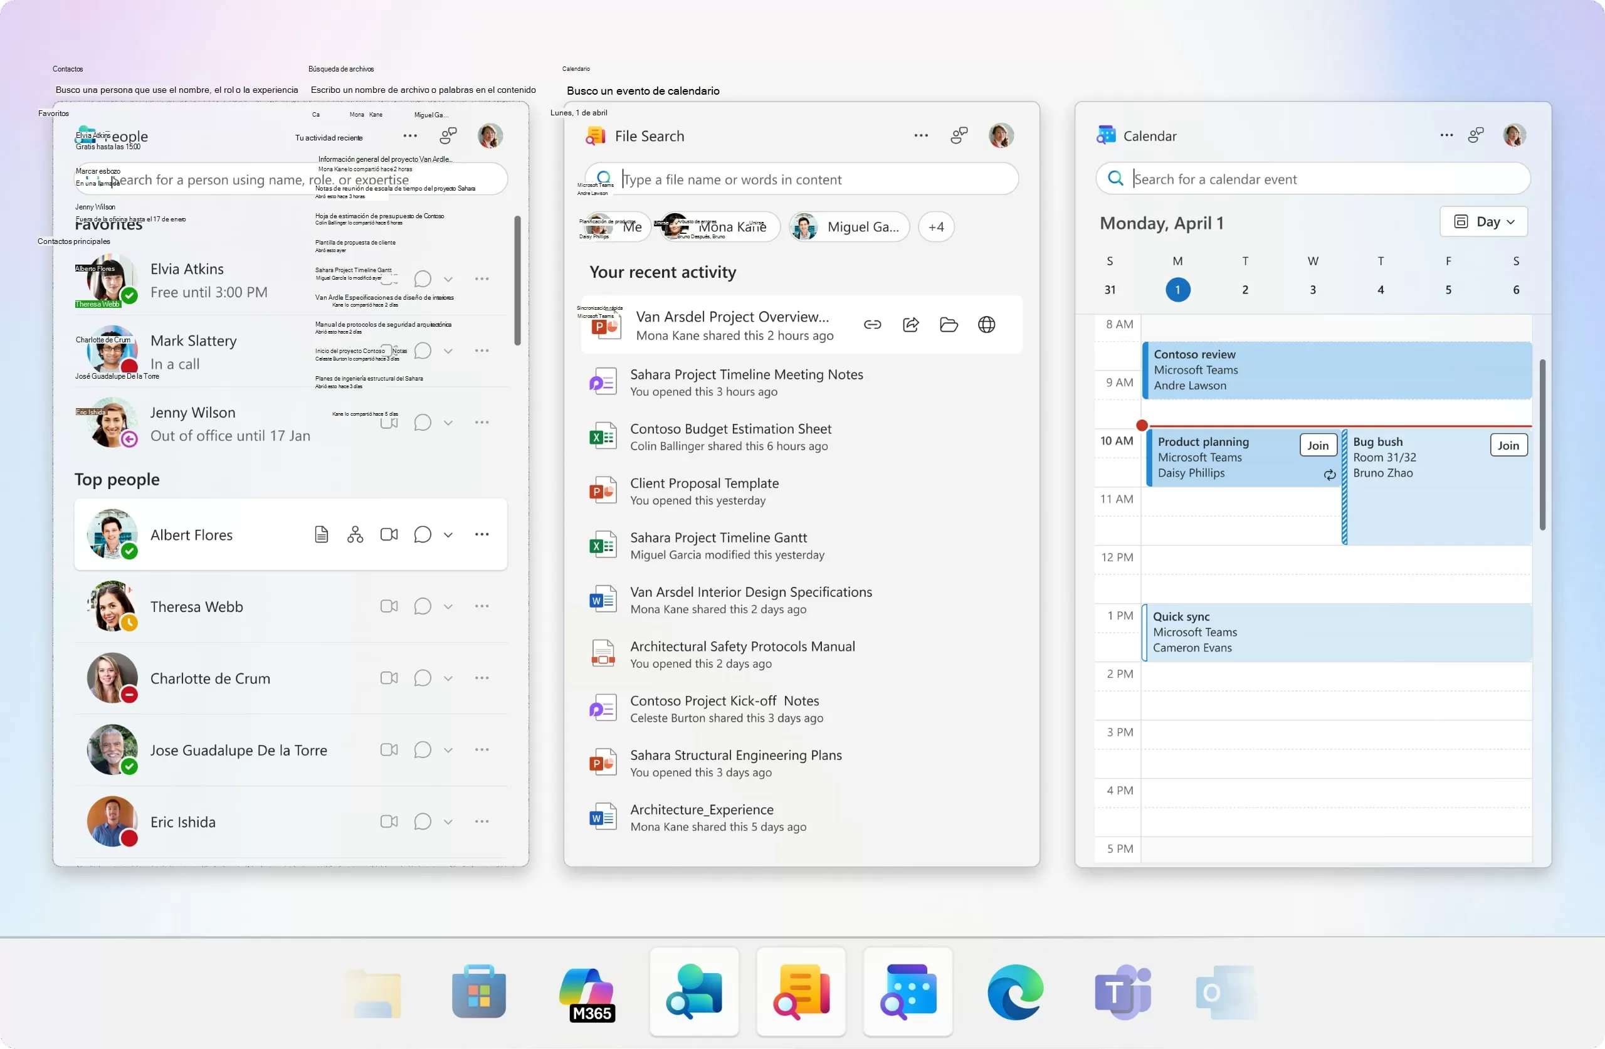1605x1049 pixels.
Task: Launch Microsoft Edge from taskbar
Action: pyautogui.click(x=1015, y=993)
